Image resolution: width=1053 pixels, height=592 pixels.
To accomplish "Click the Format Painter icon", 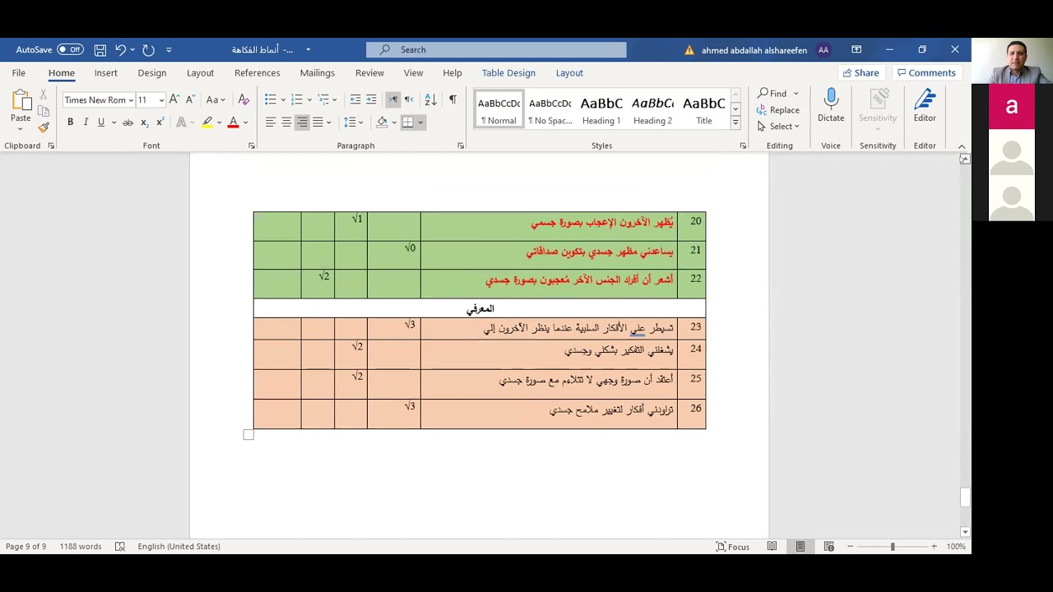I will [x=44, y=127].
